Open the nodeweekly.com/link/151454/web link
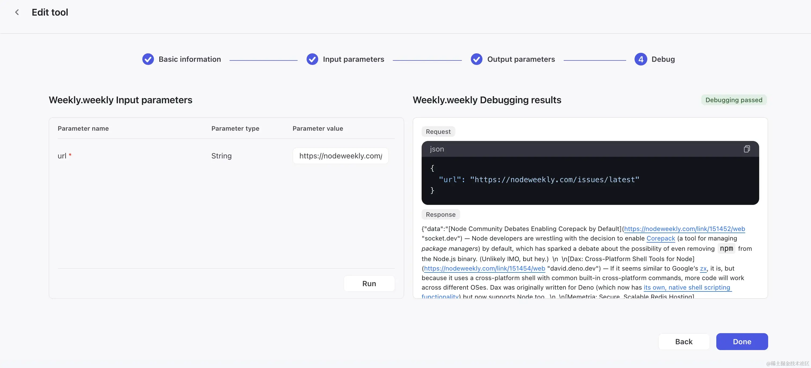Viewport: 811px width, 368px height. pos(484,268)
